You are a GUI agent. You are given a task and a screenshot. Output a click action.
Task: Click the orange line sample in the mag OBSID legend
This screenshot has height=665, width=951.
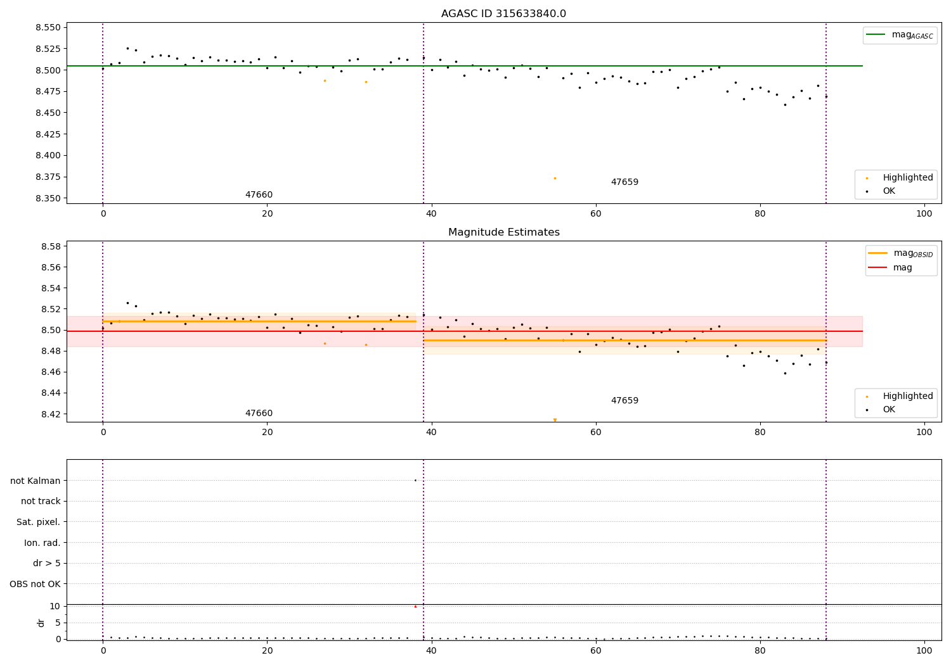tap(878, 253)
